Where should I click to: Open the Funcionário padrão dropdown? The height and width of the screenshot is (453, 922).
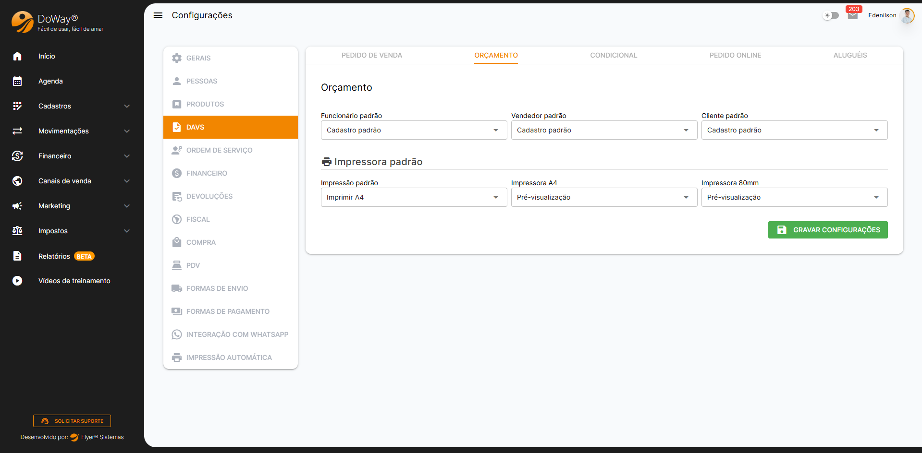pyautogui.click(x=413, y=130)
